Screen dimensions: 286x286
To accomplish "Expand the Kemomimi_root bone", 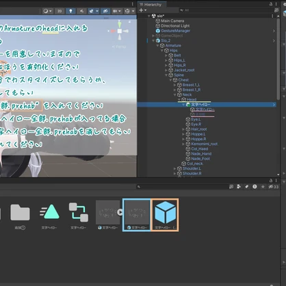I will (x=183, y=144).
